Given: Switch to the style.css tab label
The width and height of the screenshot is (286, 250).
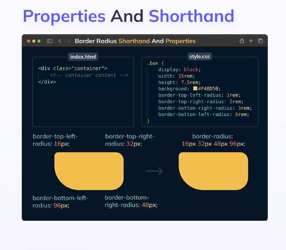Looking at the screenshot, I should (x=200, y=57).
